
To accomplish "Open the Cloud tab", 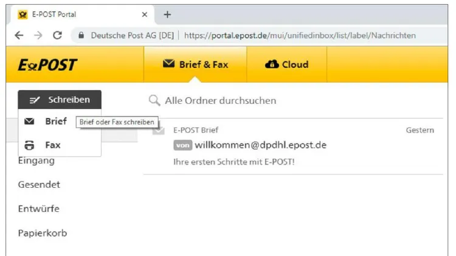I will coord(287,64).
